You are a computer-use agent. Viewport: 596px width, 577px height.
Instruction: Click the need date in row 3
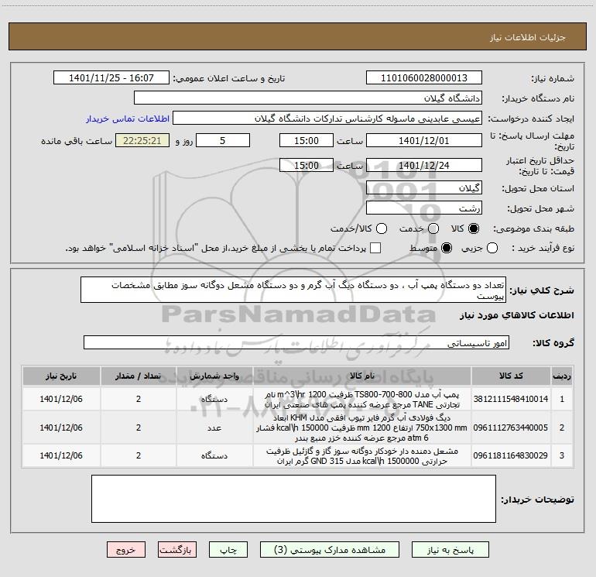(61, 455)
